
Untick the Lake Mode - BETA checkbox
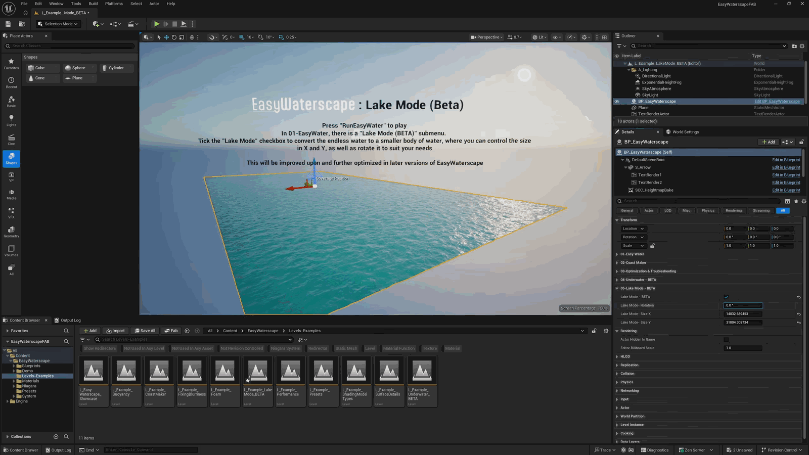tap(726, 297)
